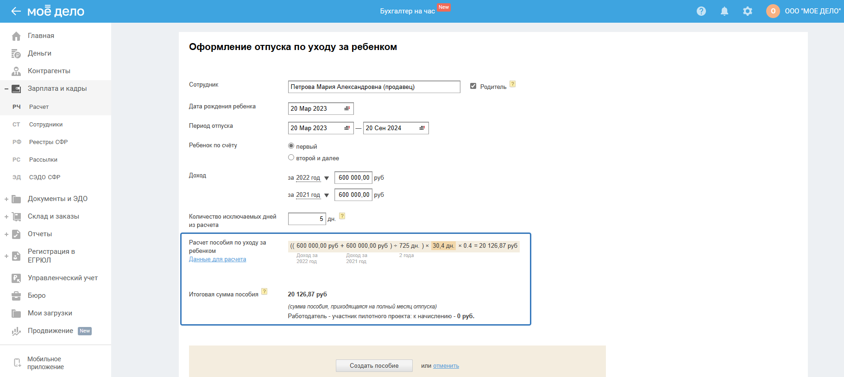Open the 2021 год income year dropdown

click(312, 195)
